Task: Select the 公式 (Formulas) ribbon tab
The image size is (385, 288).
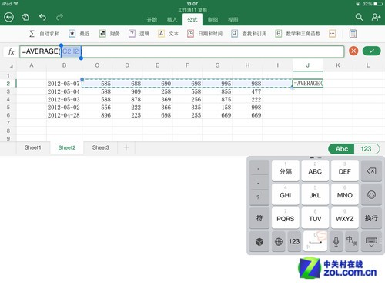Action: click(192, 20)
